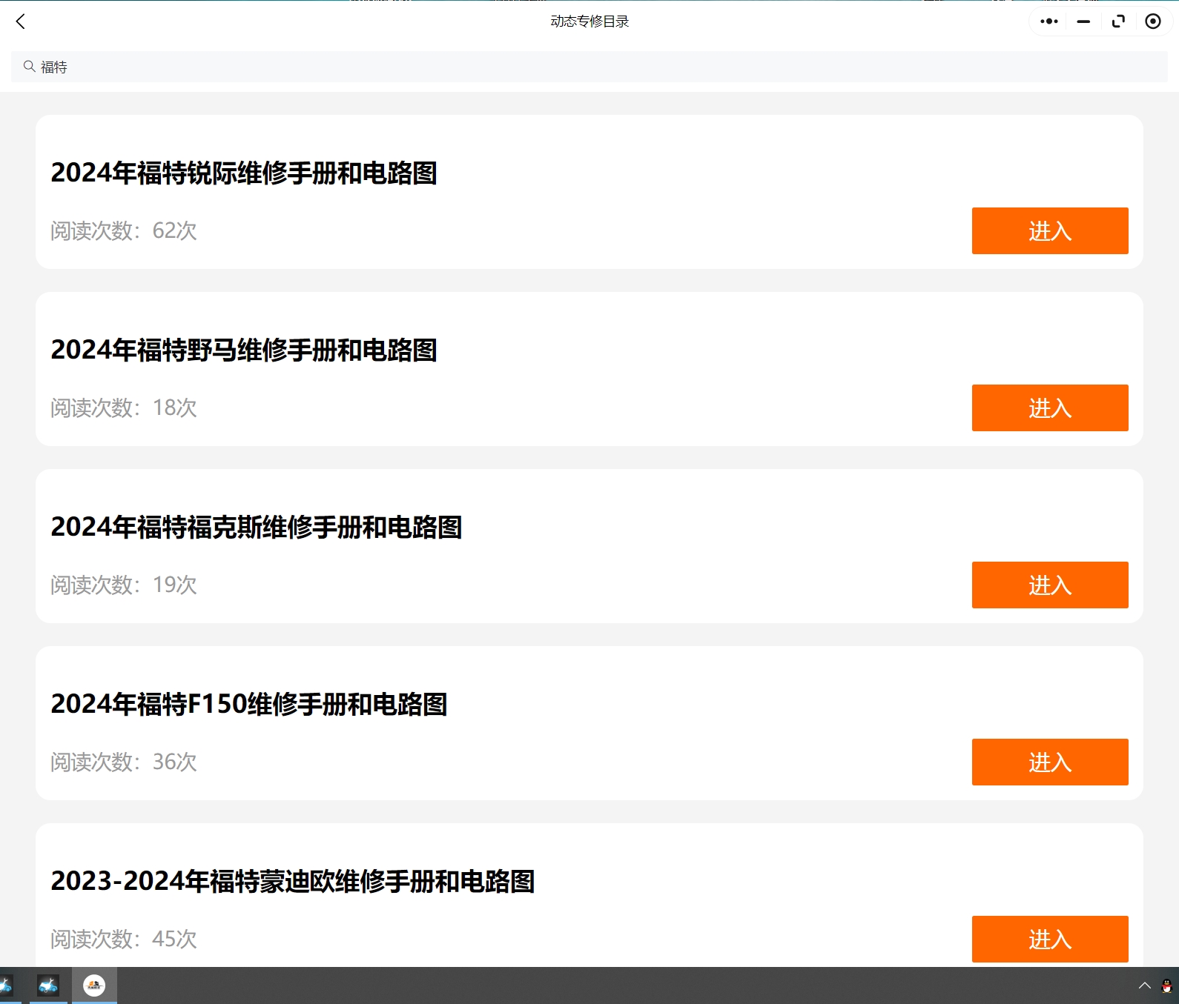This screenshot has width=1179, height=1004.
Task: Go back using the top-left arrow
Action: pos(21,21)
